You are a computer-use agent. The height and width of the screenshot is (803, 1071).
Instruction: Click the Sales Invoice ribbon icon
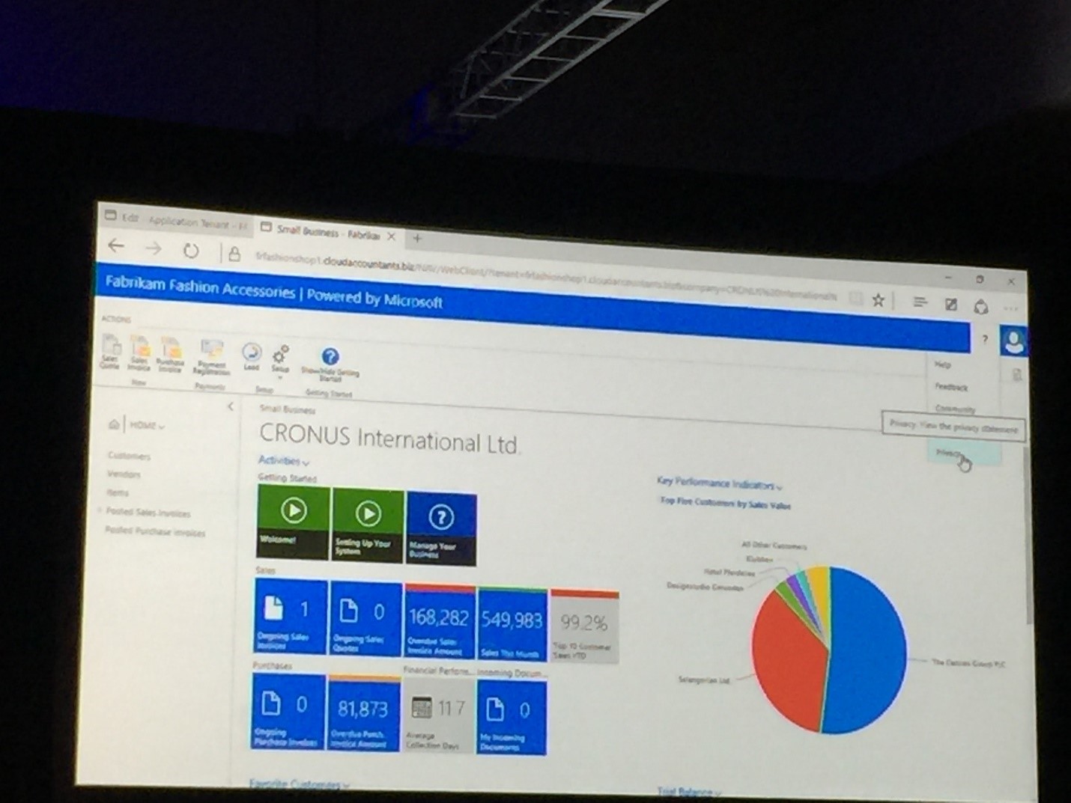pyautogui.click(x=139, y=352)
